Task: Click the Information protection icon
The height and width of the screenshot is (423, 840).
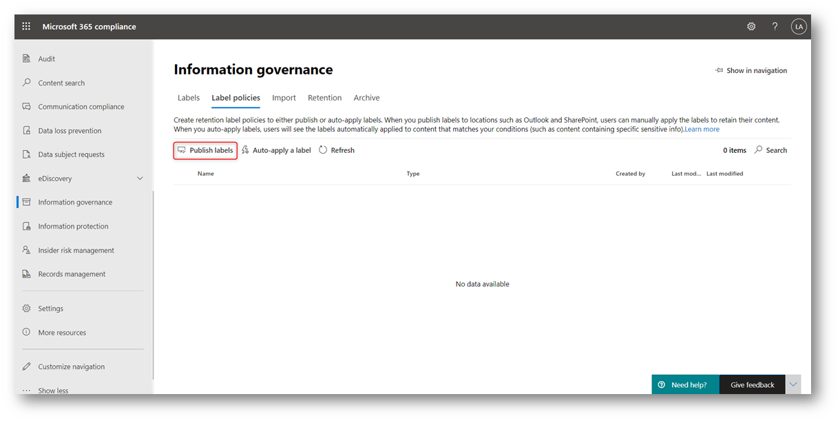Action: point(27,226)
